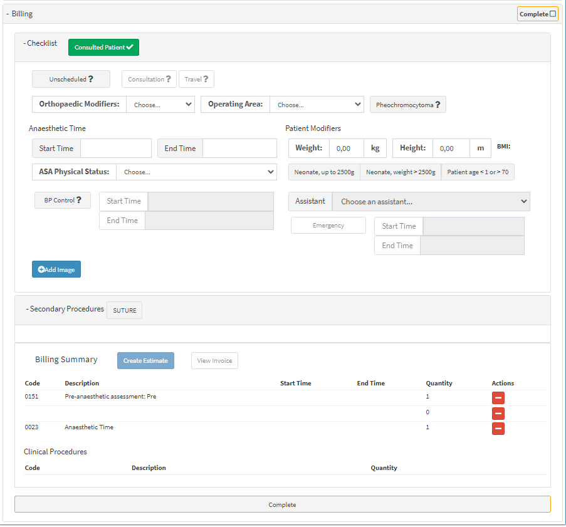
Task: Choose an assistant from the dropdown
Action: [431, 202]
